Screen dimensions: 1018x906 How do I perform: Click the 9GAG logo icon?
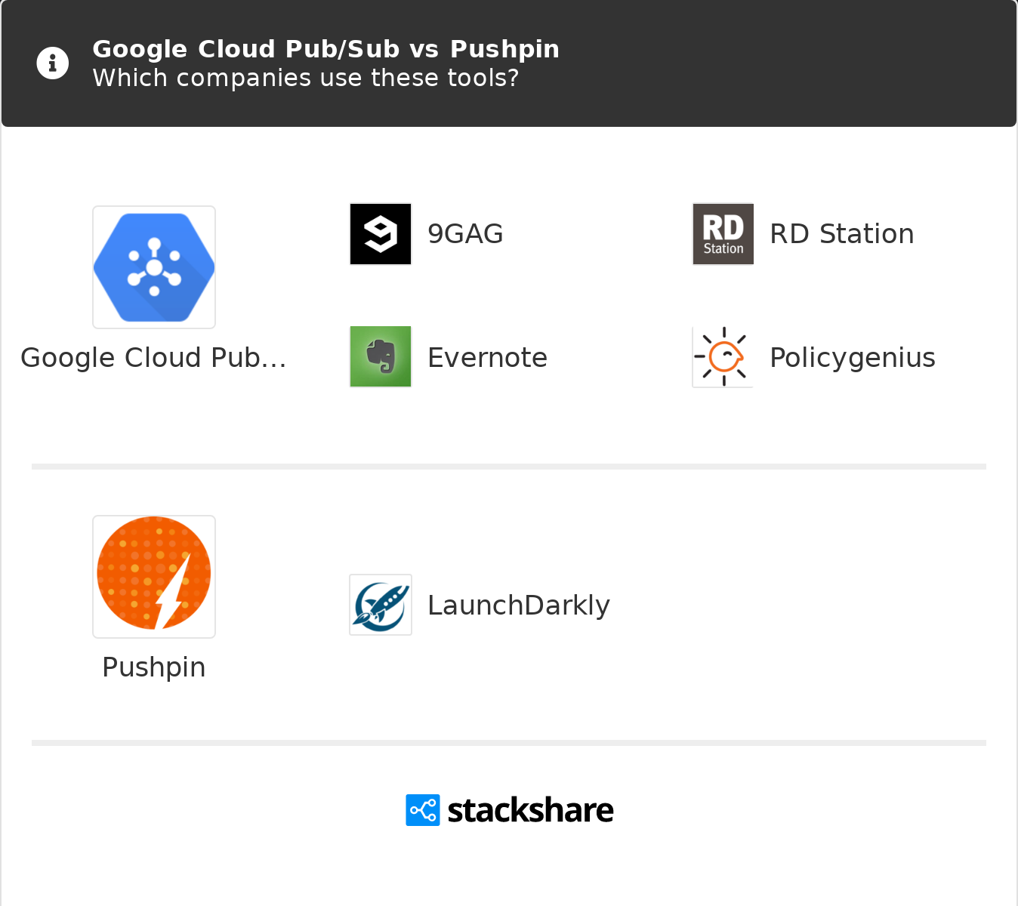381,234
